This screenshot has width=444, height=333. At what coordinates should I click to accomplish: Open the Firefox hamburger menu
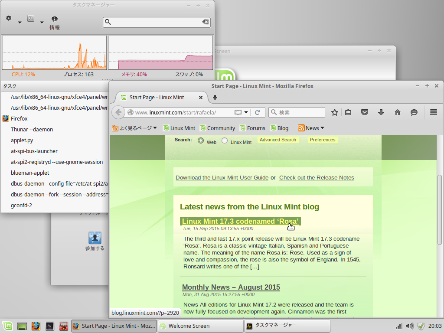434,112
